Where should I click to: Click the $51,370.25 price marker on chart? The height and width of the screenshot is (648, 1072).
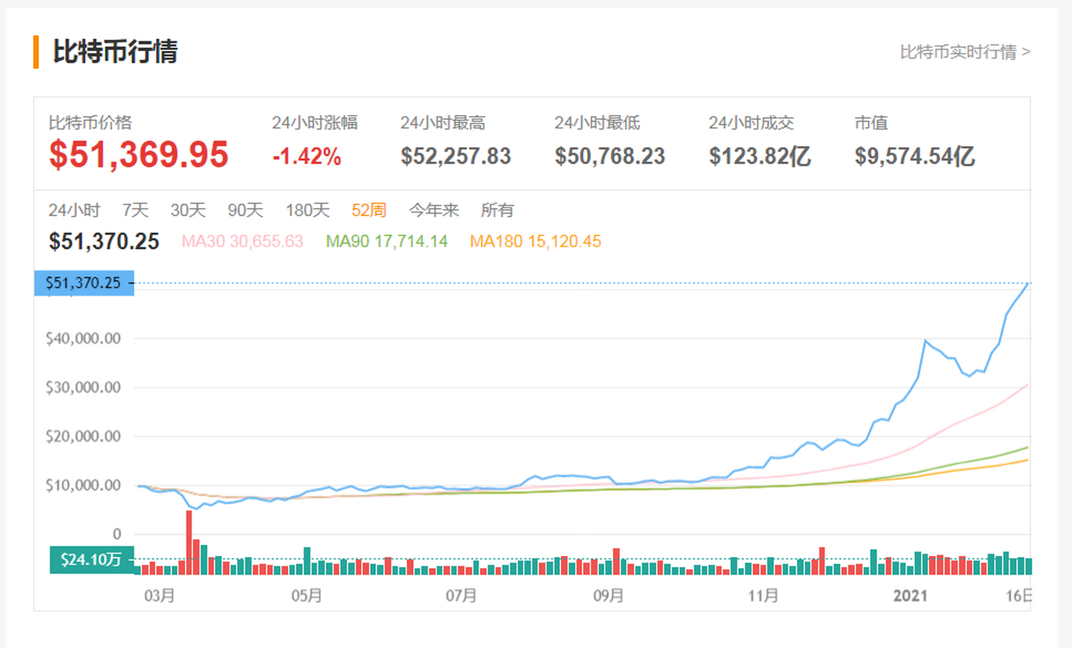click(x=84, y=283)
